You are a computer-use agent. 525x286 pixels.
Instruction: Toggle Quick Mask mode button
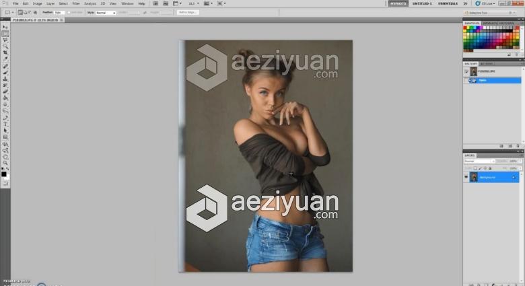pyautogui.click(x=5, y=183)
